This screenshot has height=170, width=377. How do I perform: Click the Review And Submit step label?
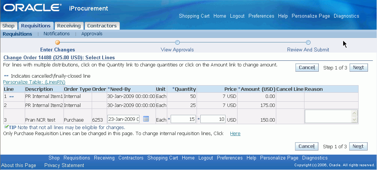[x=308, y=50]
